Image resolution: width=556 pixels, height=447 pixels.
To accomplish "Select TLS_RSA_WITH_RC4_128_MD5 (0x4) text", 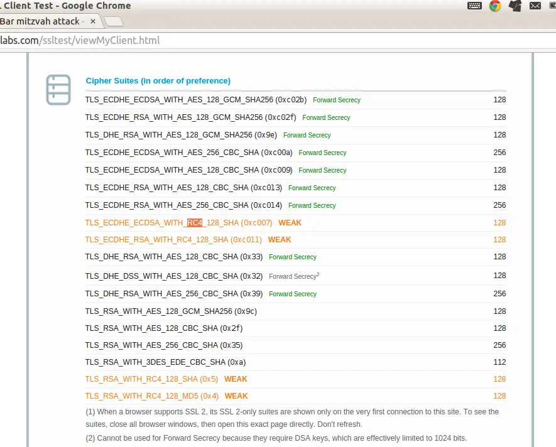I will (152, 396).
